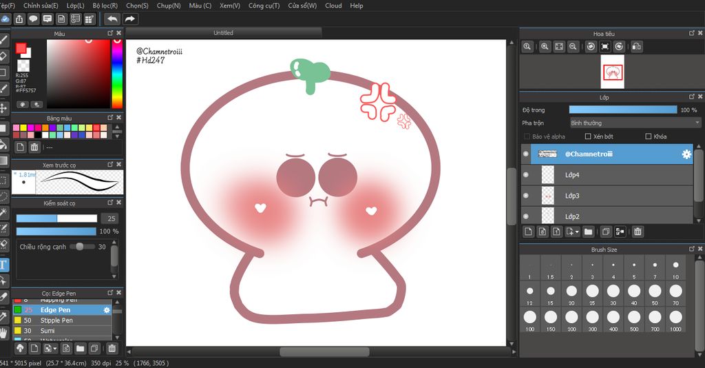Click the speech bubble icon in the top toolbar
This screenshot has width=705, height=368.
[x=33, y=19]
